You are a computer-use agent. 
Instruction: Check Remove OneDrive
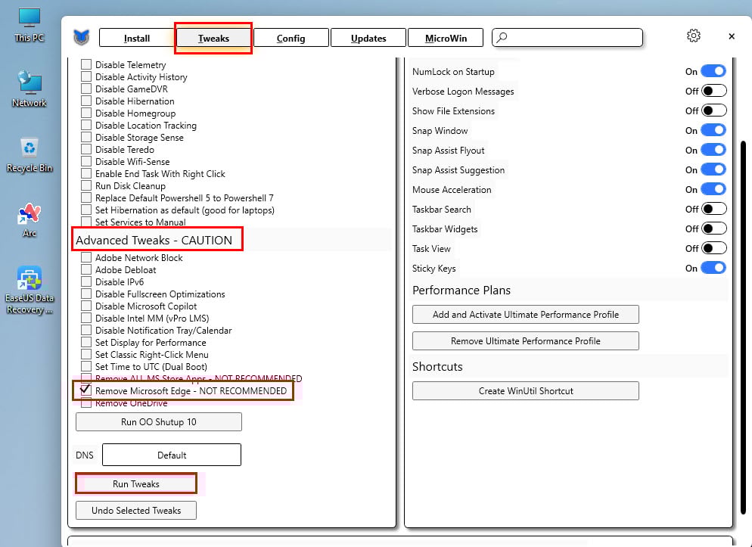[x=86, y=403]
